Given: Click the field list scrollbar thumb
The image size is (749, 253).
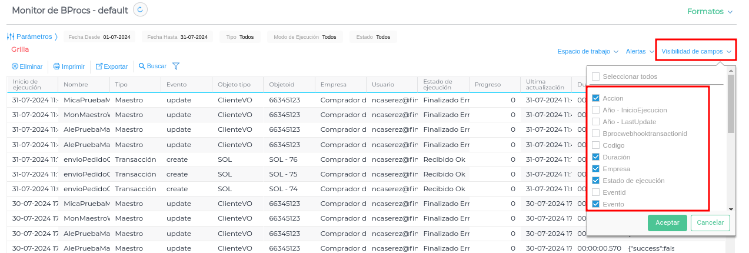Looking at the screenshot, I should point(731,103).
